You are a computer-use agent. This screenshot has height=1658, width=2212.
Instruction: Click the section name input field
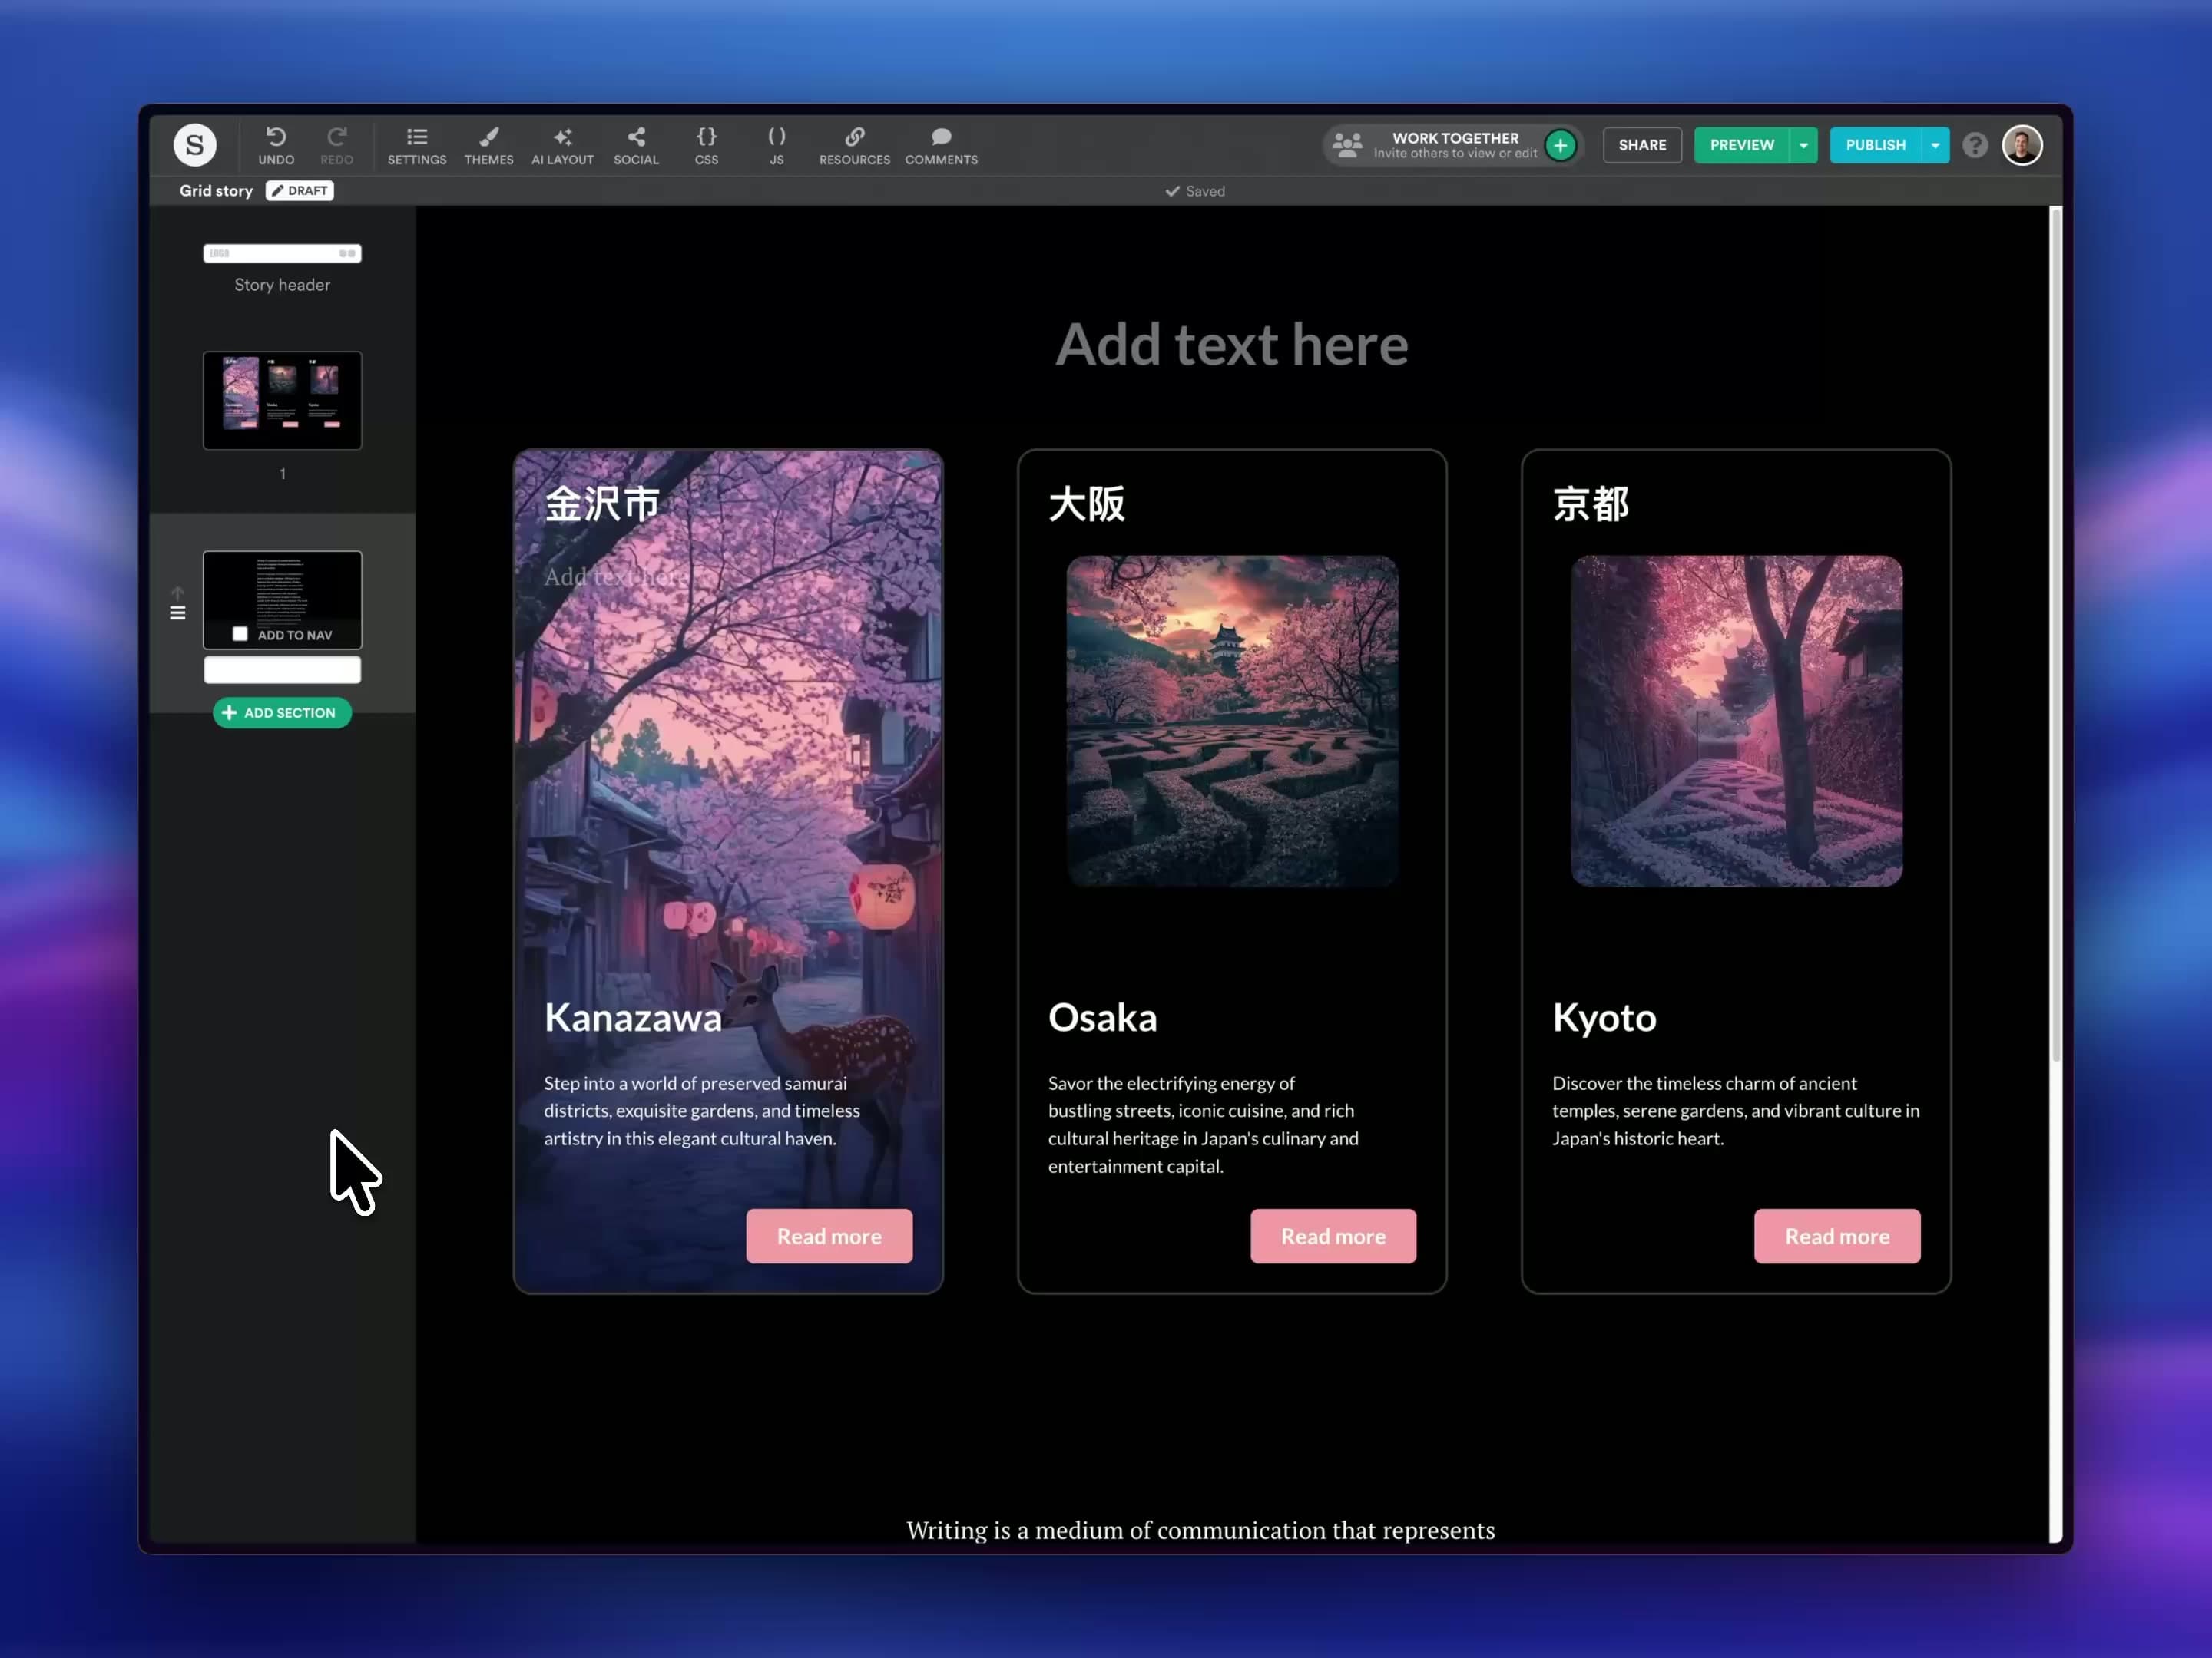click(282, 669)
